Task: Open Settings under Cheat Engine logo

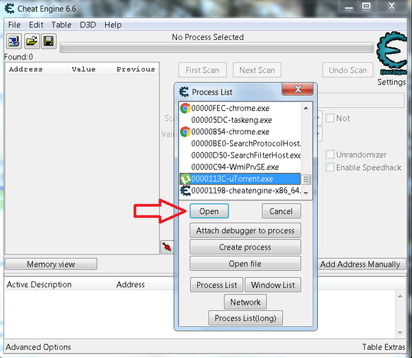Action: coord(391,82)
